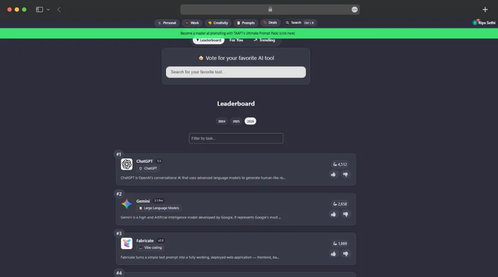The width and height of the screenshot is (498, 277).
Task: Thumbs up the ChatGPT entry
Action: click(333, 174)
